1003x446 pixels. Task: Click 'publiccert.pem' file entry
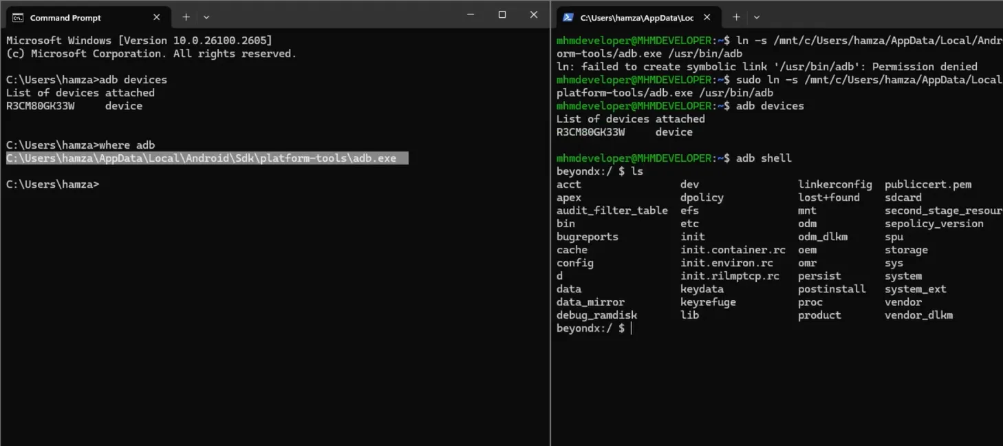point(928,184)
